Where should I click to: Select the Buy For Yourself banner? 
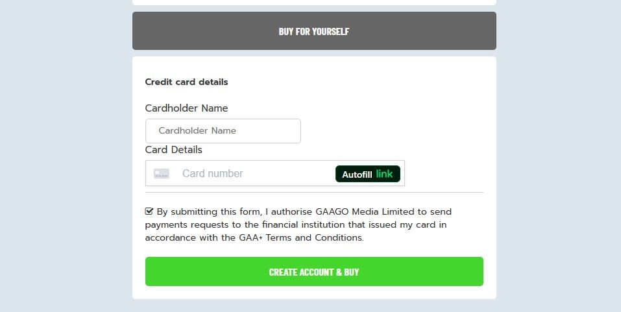314,31
